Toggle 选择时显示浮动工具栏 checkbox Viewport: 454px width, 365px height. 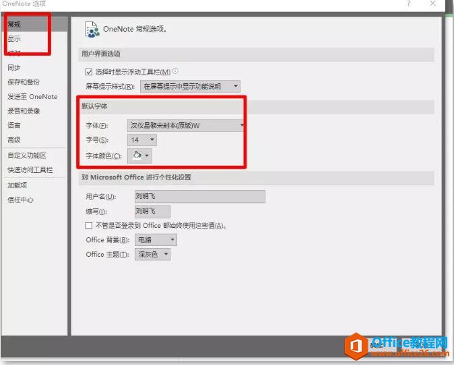coord(89,72)
